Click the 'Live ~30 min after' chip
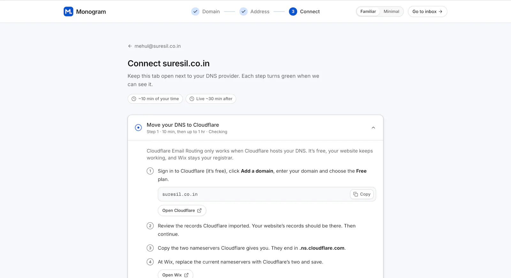511x278 pixels. (x=211, y=99)
